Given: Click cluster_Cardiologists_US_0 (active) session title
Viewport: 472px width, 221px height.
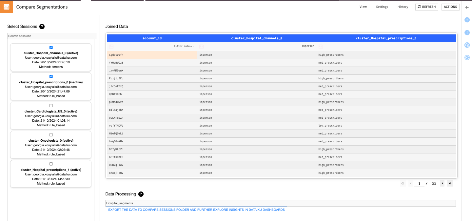Looking at the screenshot, I should pos(51,111).
